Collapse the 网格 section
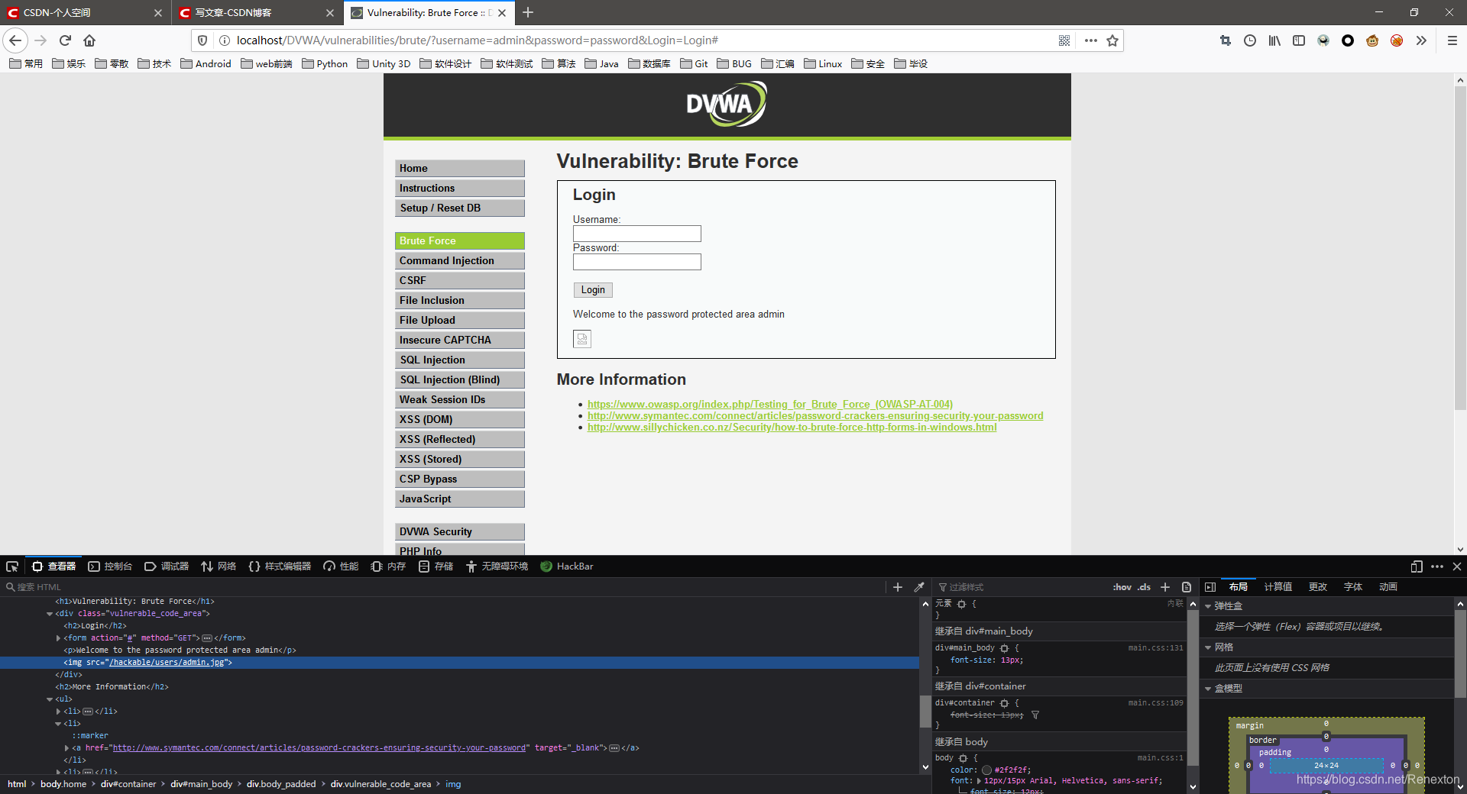 1208,647
